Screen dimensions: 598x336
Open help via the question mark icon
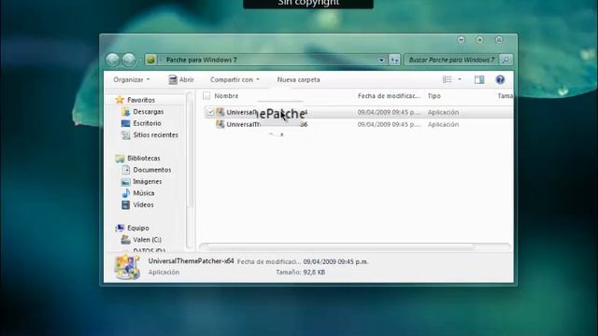500,79
